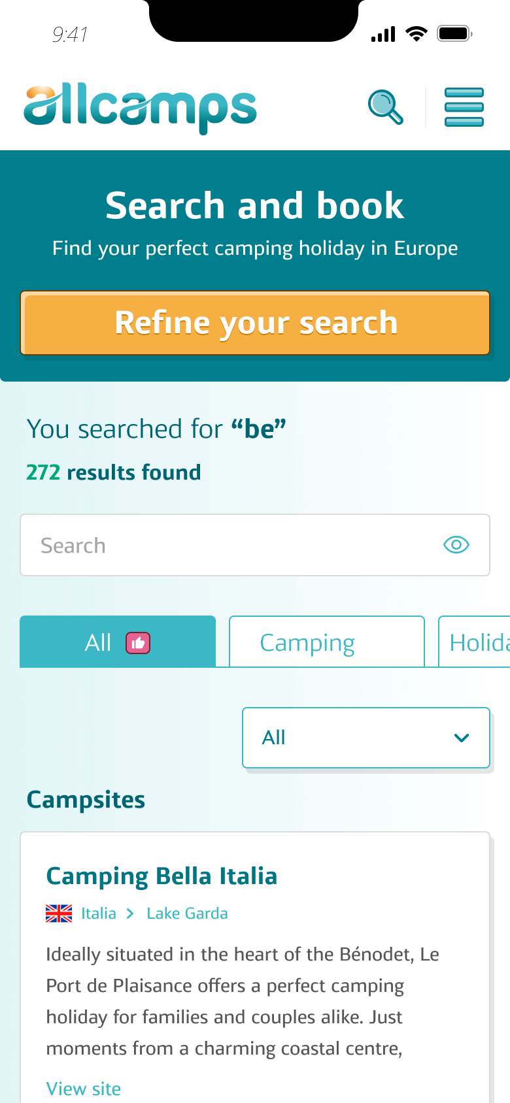The image size is (510, 1103).
Task: Open search with magnifying glass icon
Action: pos(386,107)
